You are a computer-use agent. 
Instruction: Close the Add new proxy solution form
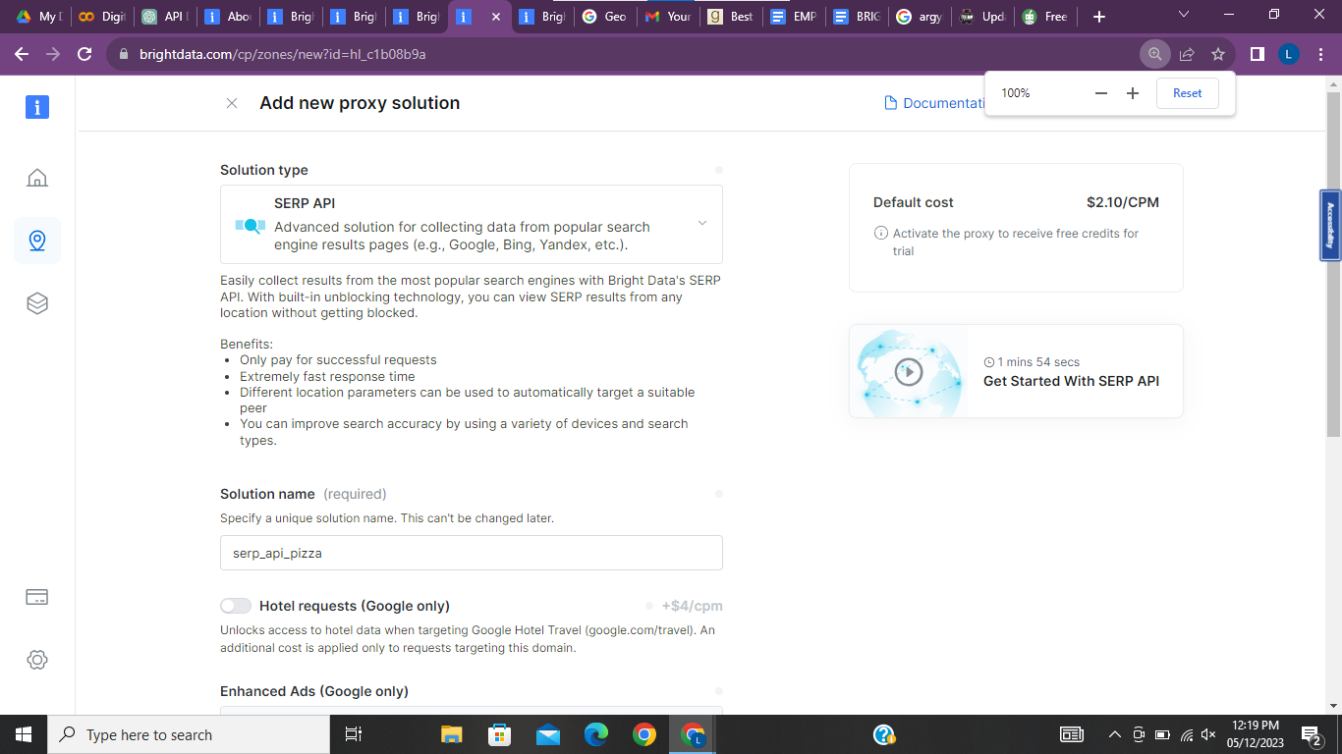click(232, 103)
